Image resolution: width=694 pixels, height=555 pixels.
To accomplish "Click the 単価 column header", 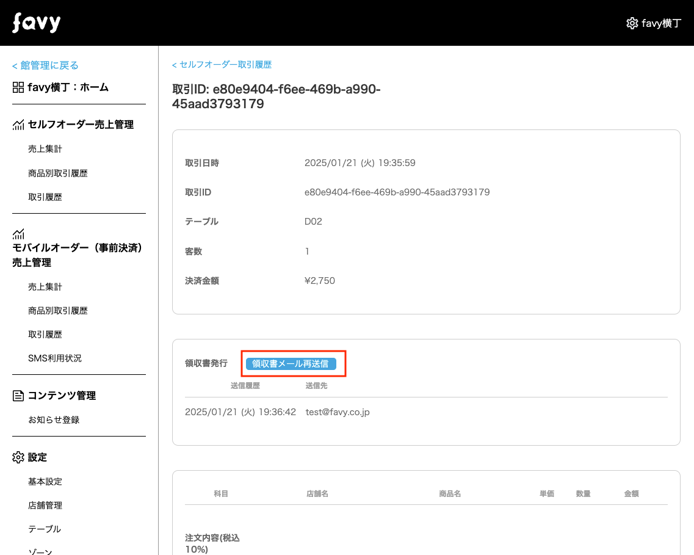I will (547, 493).
